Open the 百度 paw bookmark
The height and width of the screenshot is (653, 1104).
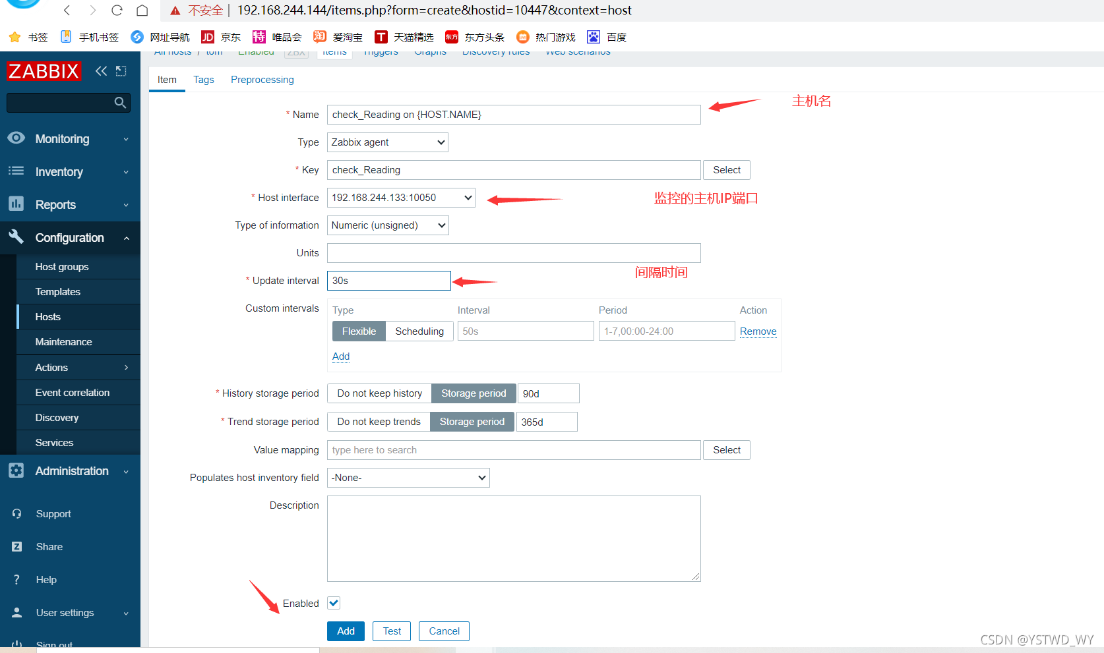pos(607,37)
